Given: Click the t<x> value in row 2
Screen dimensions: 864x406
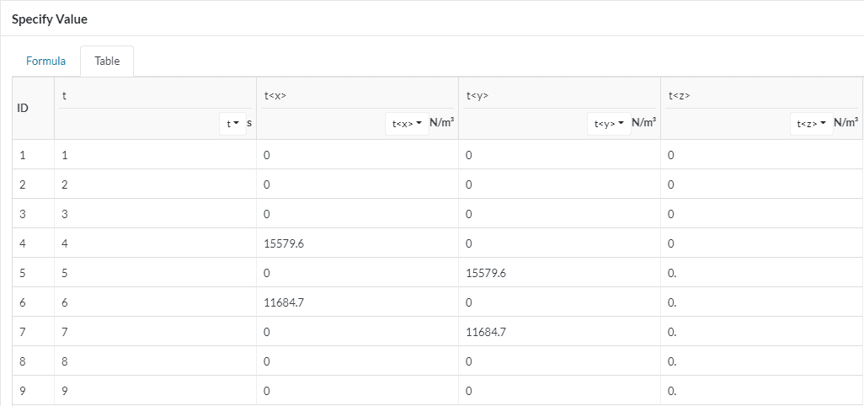Looking at the screenshot, I should coord(358,184).
